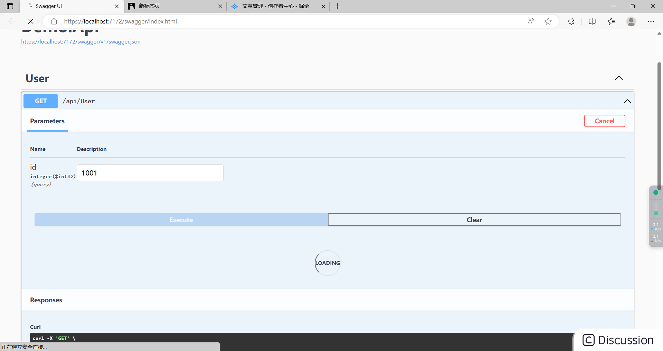
Task: Open the swagger.json link
Action: pyautogui.click(x=81, y=41)
